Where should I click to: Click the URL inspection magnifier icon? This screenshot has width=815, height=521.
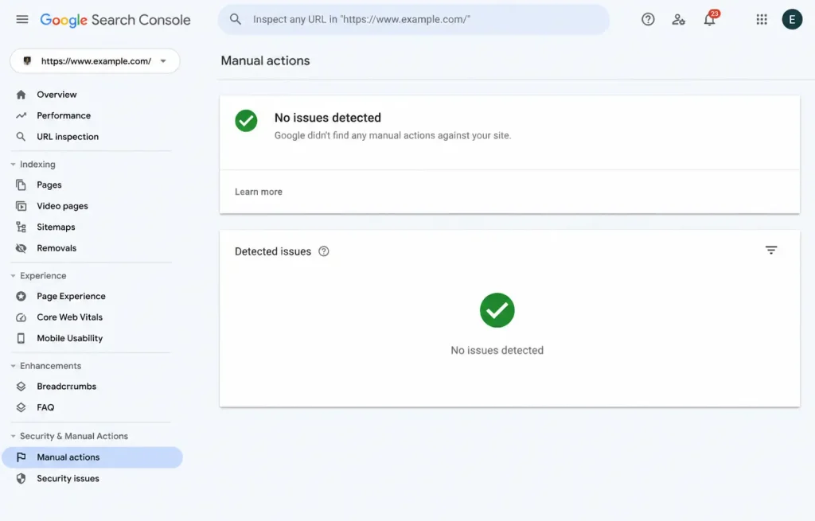[x=21, y=137]
